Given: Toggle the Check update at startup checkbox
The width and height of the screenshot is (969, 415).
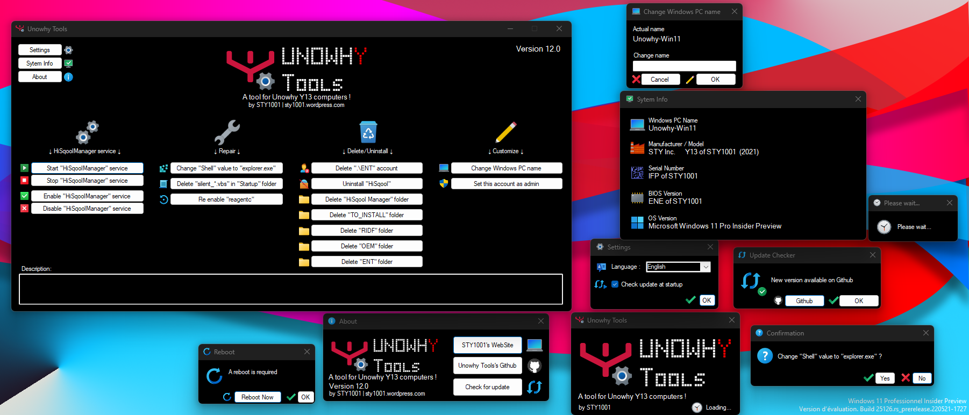Looking at the screenshot, I should pos(615,284).
